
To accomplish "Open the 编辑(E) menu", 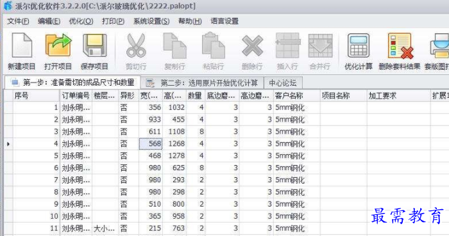I will click(x=49, y=21).
